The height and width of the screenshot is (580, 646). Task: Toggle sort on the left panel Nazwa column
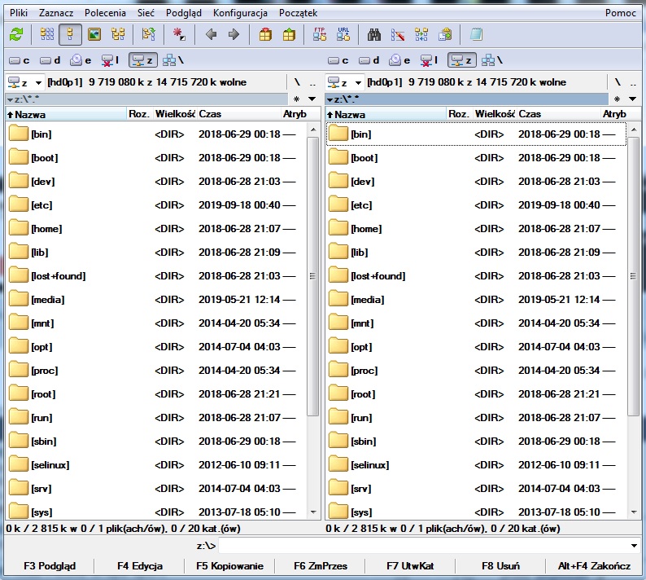point(66,114)
